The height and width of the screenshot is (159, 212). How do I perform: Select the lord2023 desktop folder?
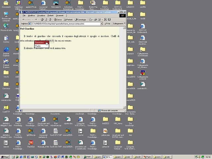[105, 121]
